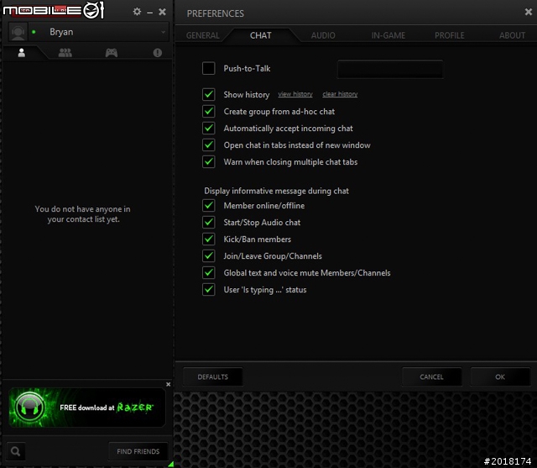Click the Find Friends button
This screenshot has height=468, width=537.
click(x=138, y=451)
